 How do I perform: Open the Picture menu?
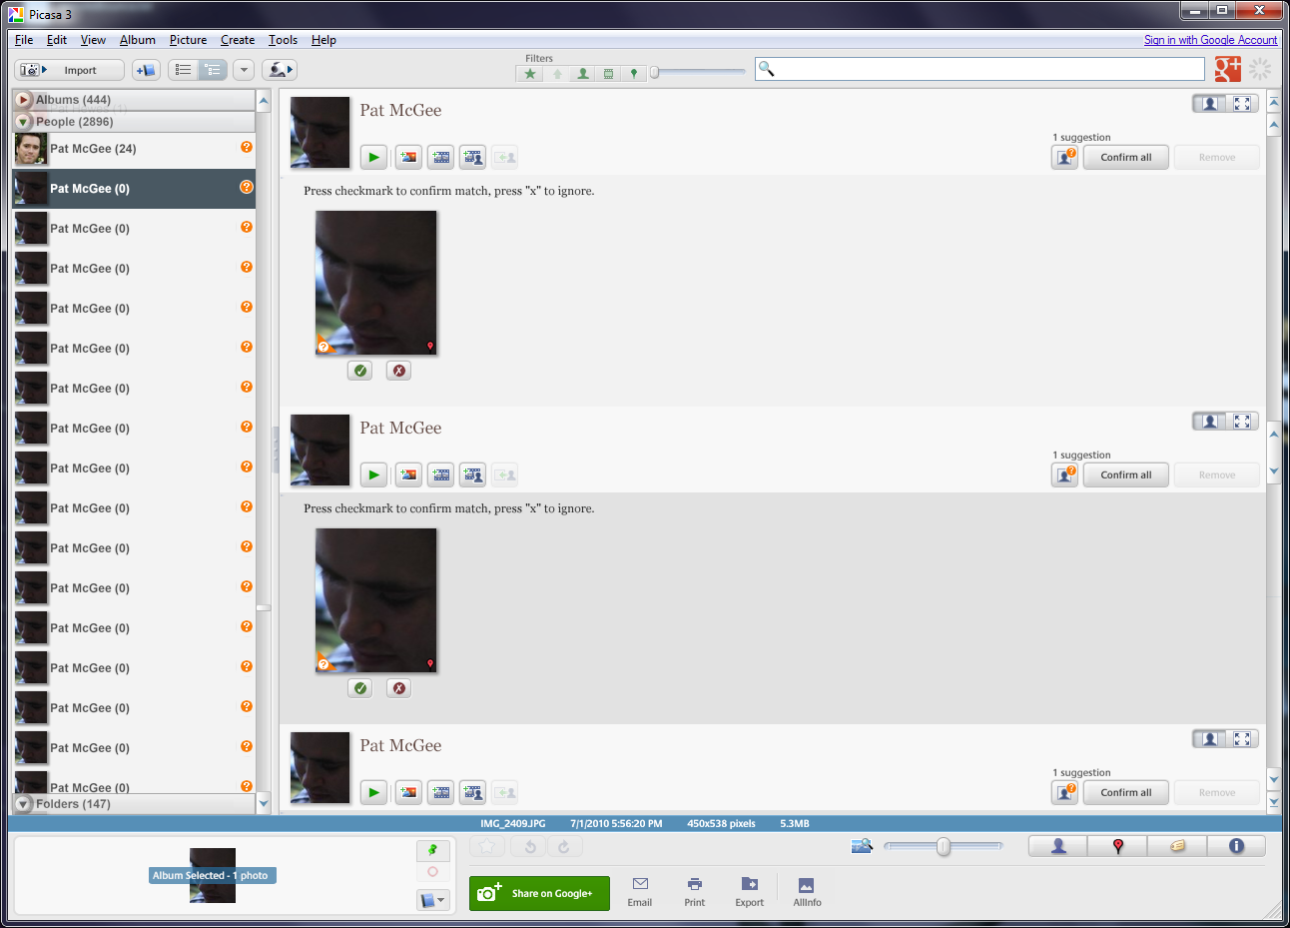pyautogui.click(x=188, y=40)
